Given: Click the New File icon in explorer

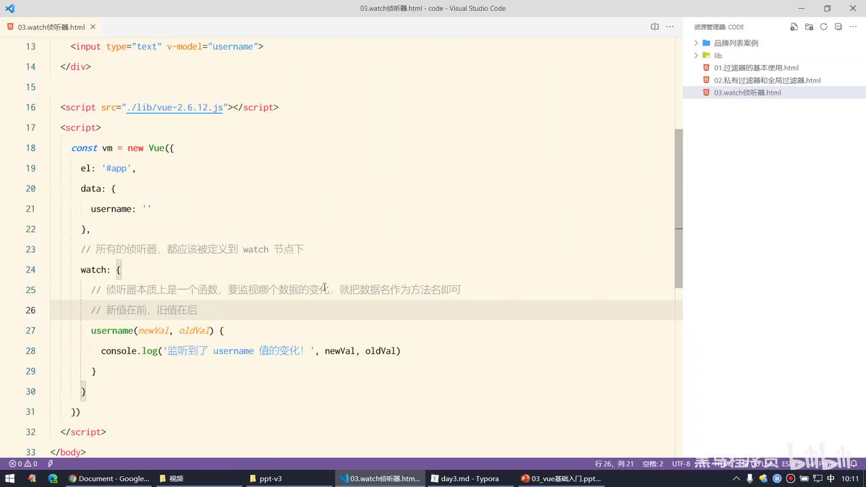Looking at the screenshot, I should [x=794, y=27].
